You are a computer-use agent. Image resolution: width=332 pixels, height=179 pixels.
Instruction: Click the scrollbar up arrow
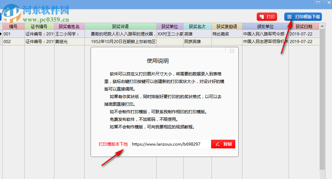pyautogui.click(x=322, y=26)
